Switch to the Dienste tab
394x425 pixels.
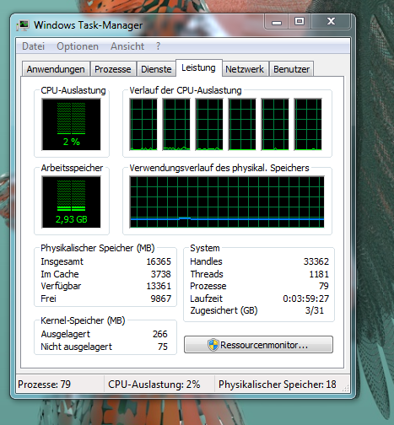[156, 69]
